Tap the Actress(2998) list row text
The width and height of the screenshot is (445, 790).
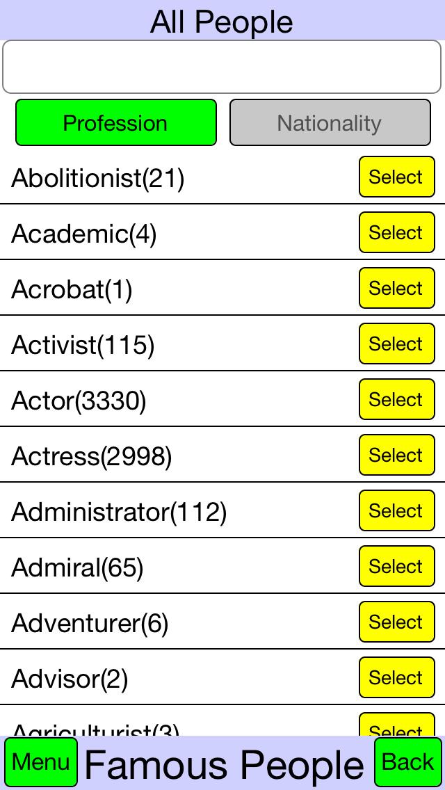coord(92,456)
